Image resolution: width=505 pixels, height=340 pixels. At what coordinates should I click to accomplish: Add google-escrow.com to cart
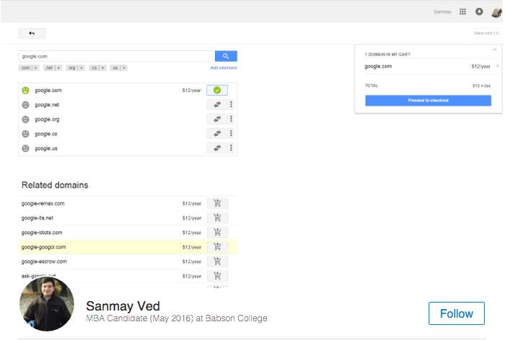tap(217, 261)
